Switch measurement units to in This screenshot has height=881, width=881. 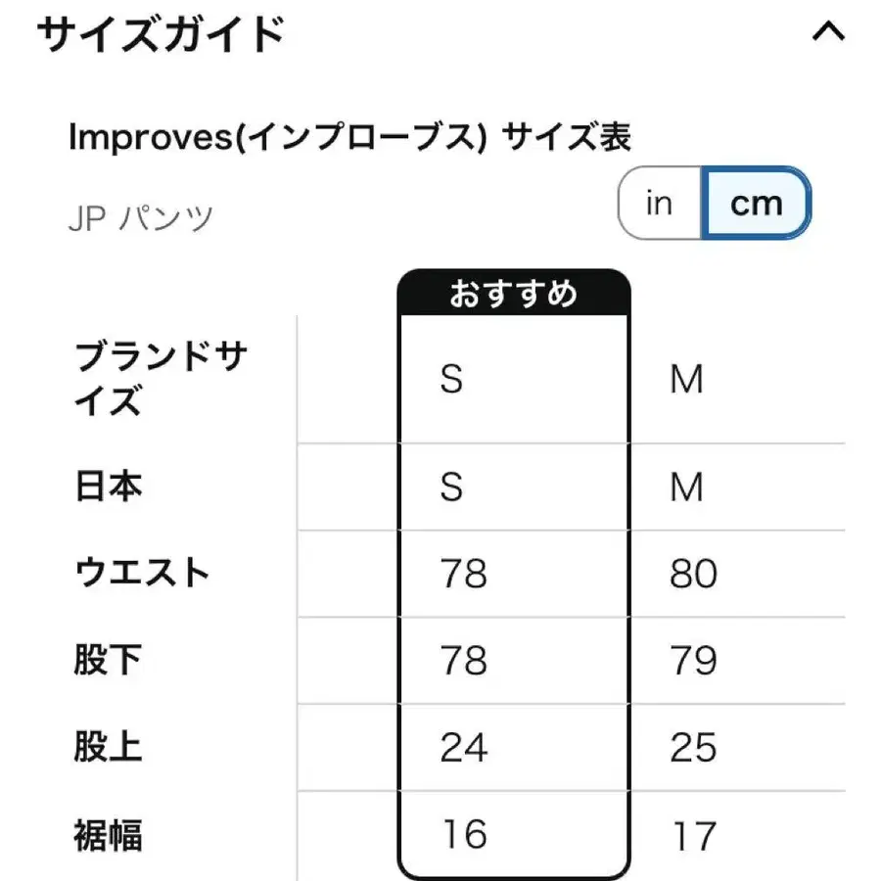(x=657, y=203)
